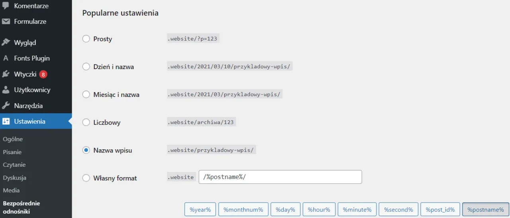Toggle the %postname% tag button

486,210
